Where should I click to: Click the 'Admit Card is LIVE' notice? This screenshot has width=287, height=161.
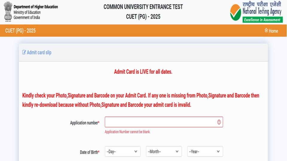(143, 72)
